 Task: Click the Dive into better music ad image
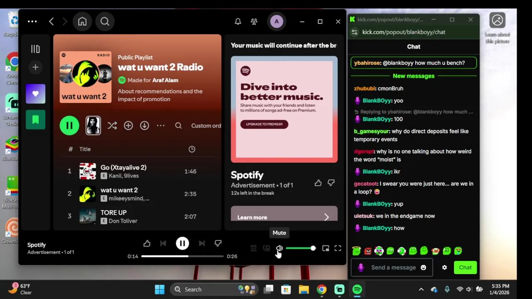(x=284, y=109)
